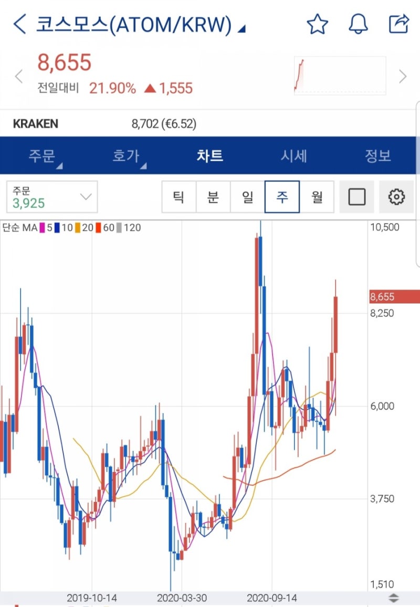Open the 시세 tab

coord(294,155)
